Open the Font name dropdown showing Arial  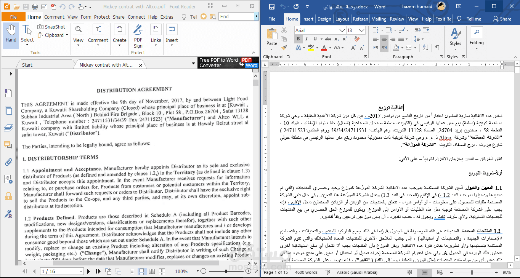tap(342, 30)
